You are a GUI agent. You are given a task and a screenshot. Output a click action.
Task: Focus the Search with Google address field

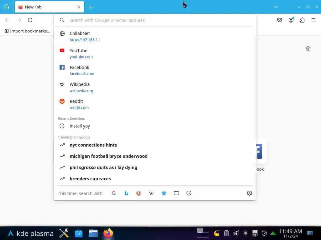click(x=155, y=20)
